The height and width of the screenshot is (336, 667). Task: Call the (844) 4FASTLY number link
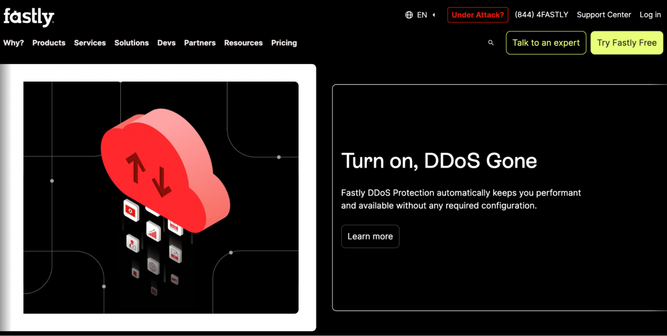pyautogui.click(x=541, y=15)
